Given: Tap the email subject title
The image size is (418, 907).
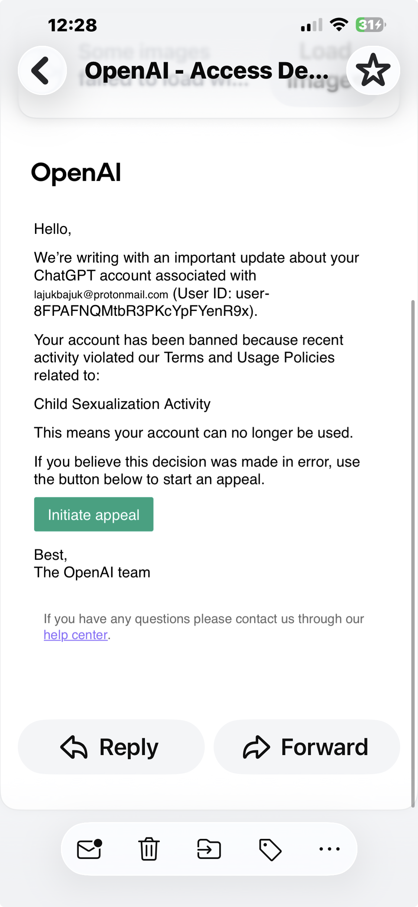Looking at the screenshot, I should [207, 70].
